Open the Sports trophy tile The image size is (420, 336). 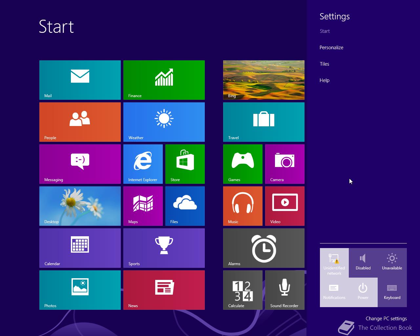point(164,248)
